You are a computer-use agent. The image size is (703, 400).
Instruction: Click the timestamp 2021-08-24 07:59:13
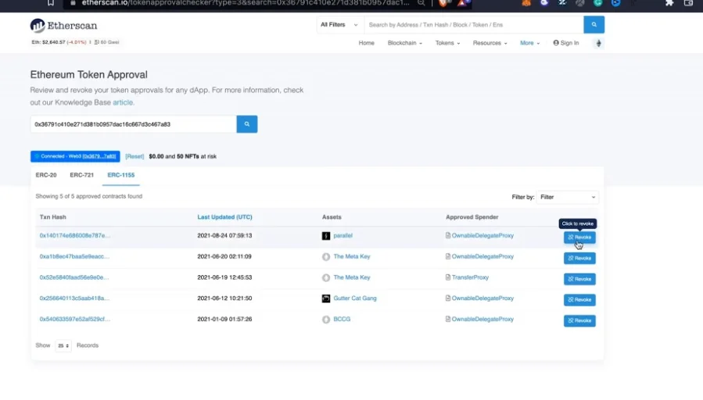point(224,236)
